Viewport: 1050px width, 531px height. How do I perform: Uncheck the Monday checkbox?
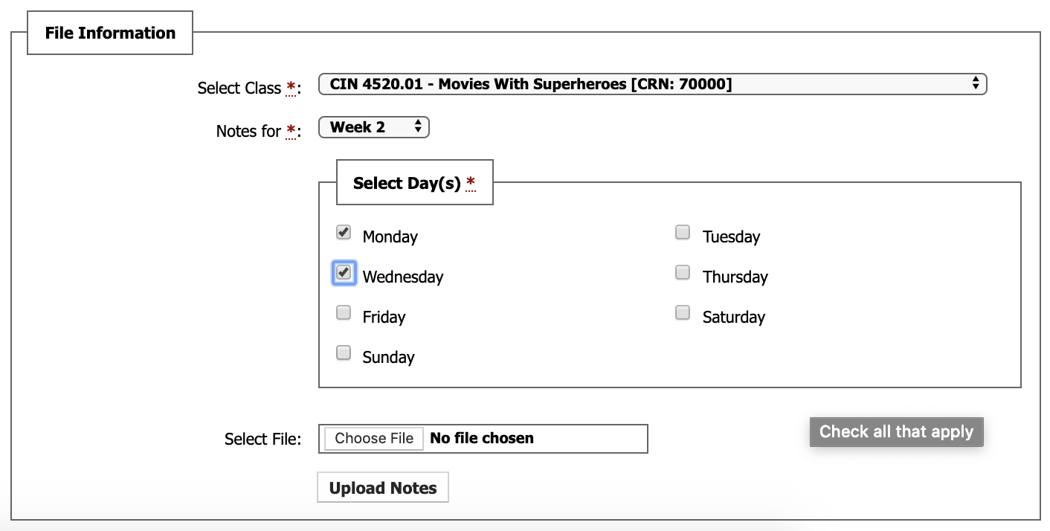click(343, 232)
